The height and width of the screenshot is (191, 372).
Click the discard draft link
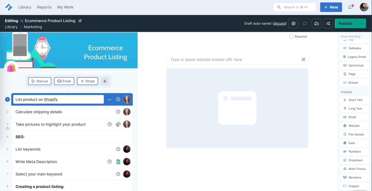click(280, 23)
